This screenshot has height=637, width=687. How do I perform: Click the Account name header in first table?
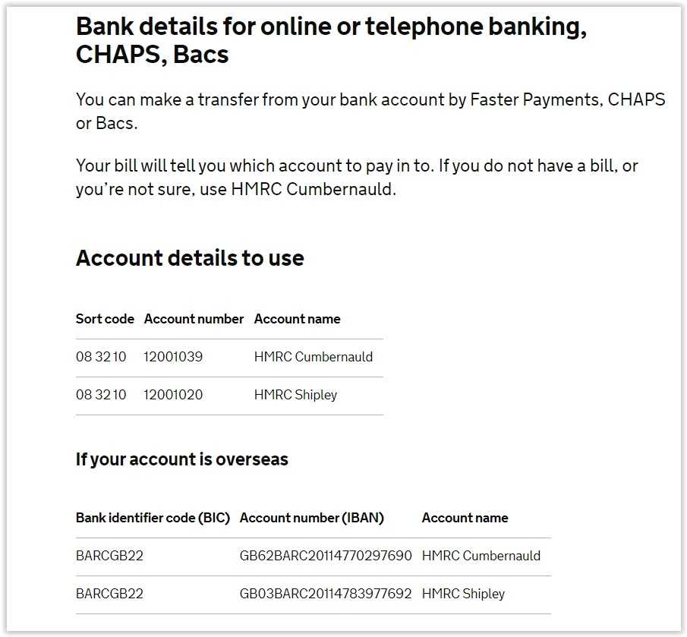click(x=297, y=319)
